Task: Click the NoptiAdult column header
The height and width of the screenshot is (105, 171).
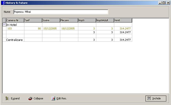Action: click(x=105, y=20)
